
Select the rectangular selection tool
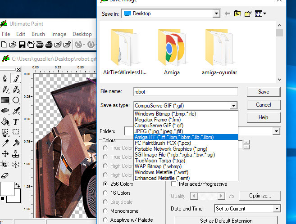coord(16,131)
